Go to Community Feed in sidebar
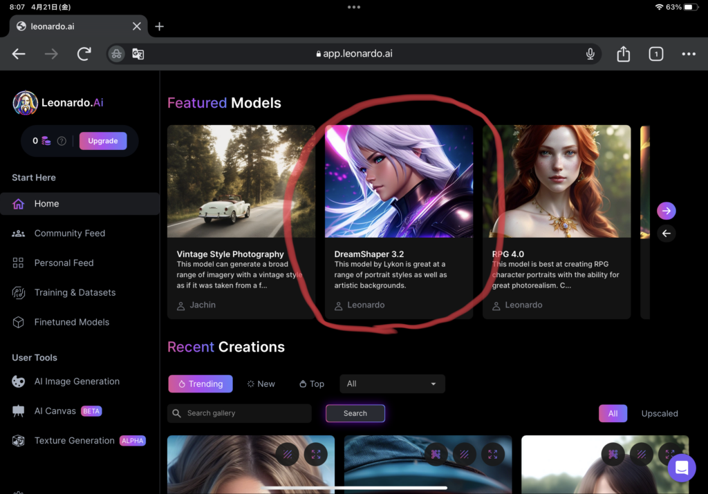The width and height of the screenshot is (708, 494). coord(69,234)
